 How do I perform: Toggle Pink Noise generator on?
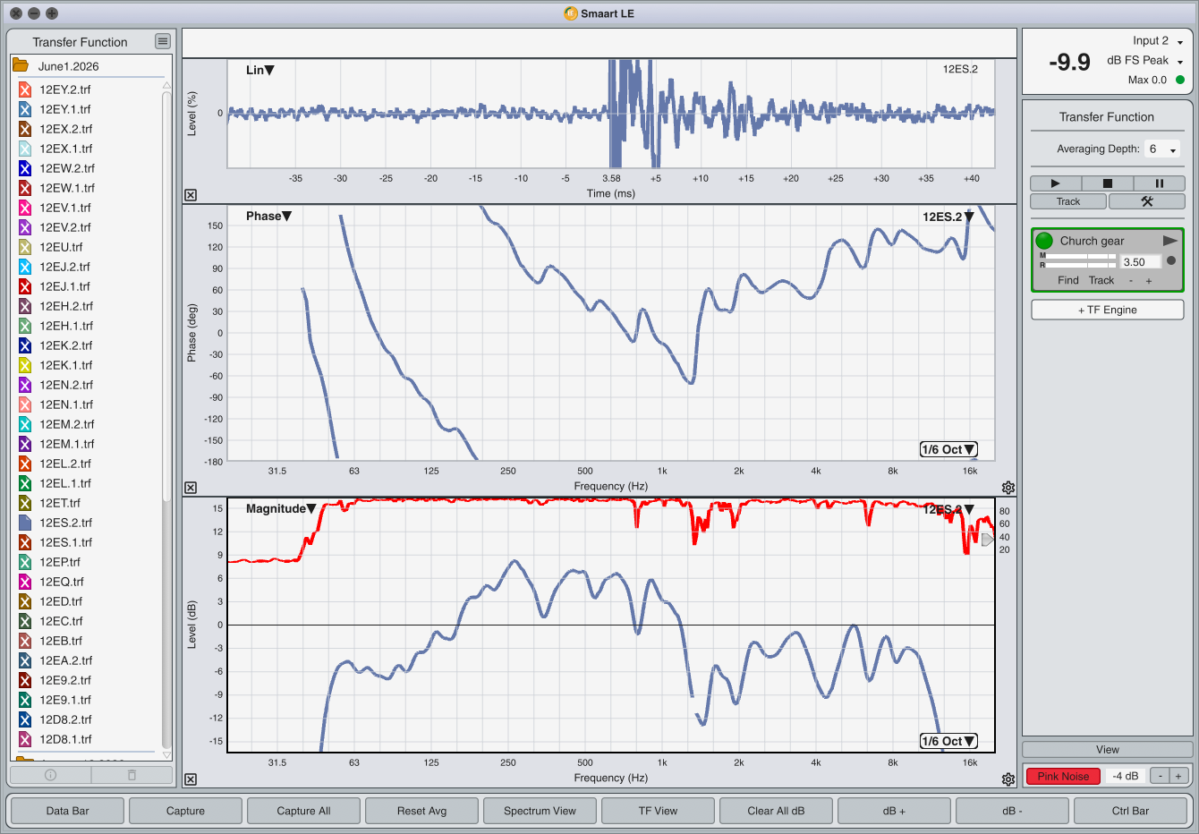click(1063, 776)
